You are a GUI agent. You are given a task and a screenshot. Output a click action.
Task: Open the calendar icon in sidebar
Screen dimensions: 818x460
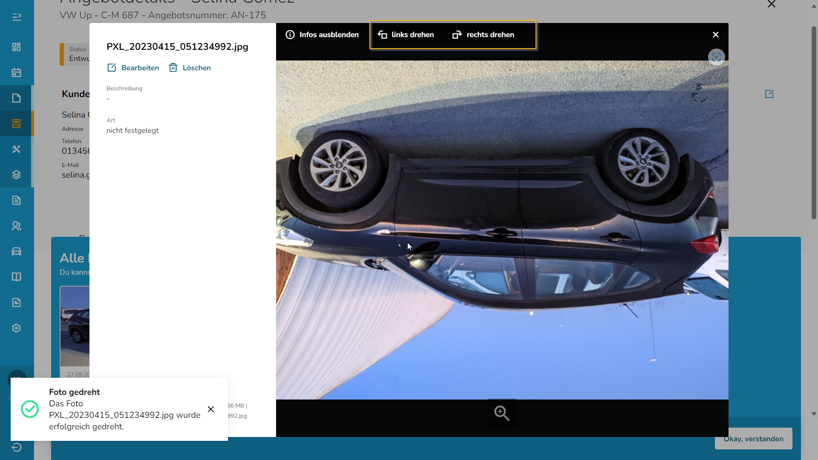(x=17, y=72)
